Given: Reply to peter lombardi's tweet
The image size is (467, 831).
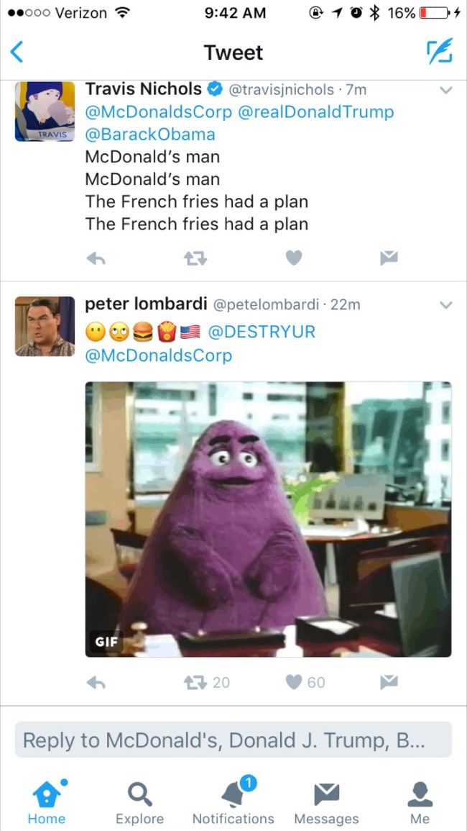Looking at the screenshot, I should pos(96,683).
